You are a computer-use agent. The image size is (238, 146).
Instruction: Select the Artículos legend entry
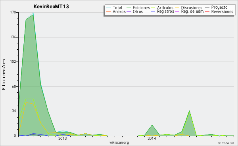coord(165,7)
